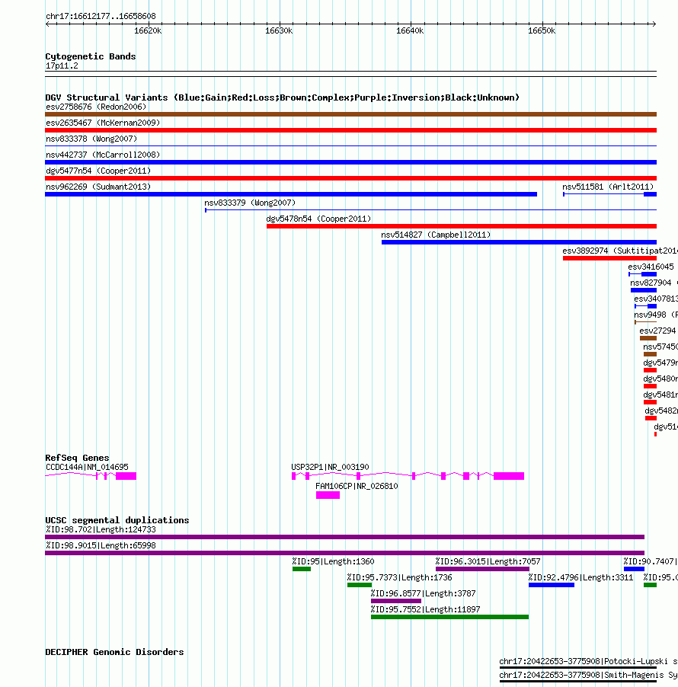Select the 17p11.2 band label
Screen dimensions: 678x687
coord(62,66)
